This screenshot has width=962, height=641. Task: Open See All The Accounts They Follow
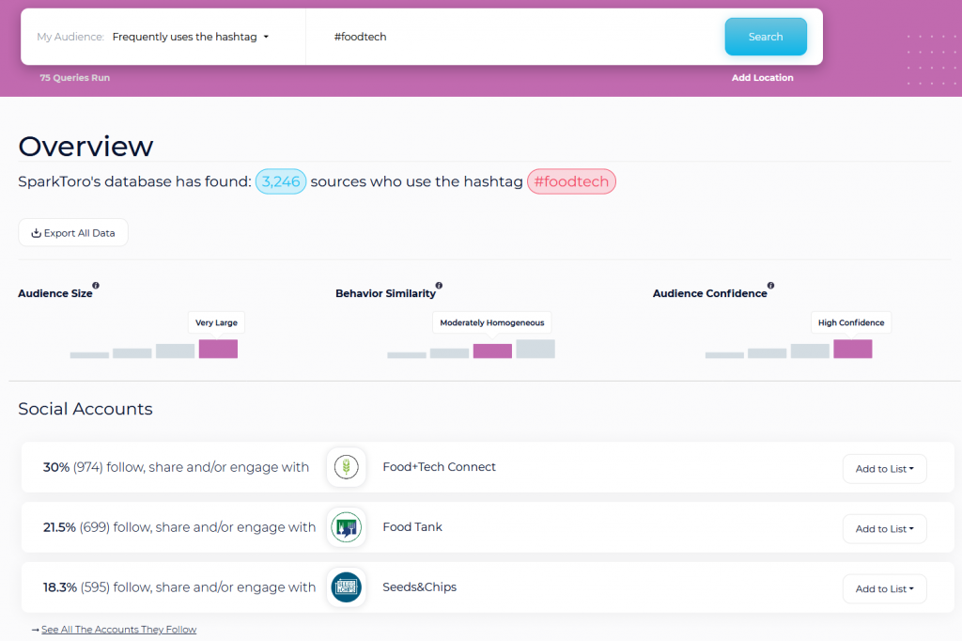coord(119,630)
